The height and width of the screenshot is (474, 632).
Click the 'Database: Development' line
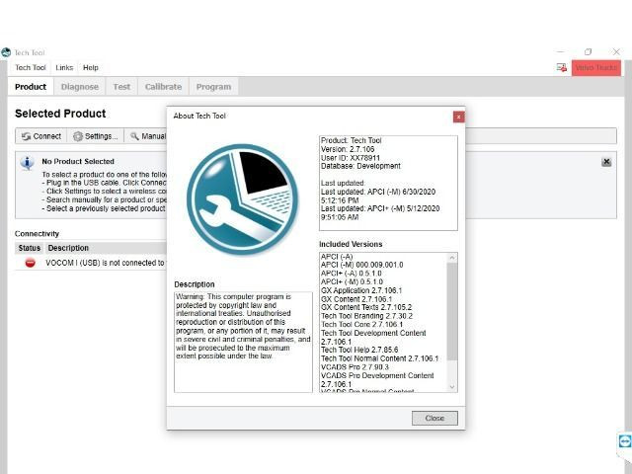(x=360, y=166)
